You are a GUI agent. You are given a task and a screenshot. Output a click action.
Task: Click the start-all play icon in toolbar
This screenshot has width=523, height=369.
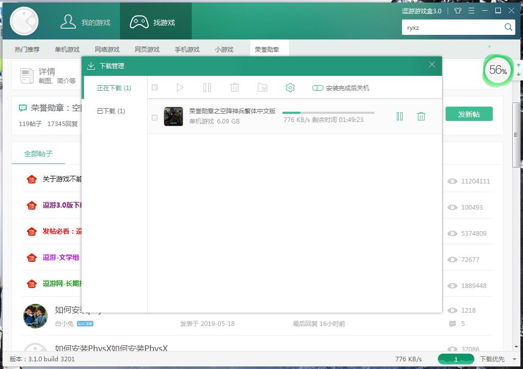[180, 88]
